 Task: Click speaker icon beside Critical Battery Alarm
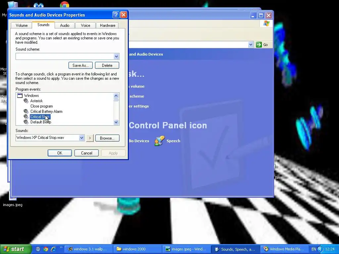pos(26,111)
